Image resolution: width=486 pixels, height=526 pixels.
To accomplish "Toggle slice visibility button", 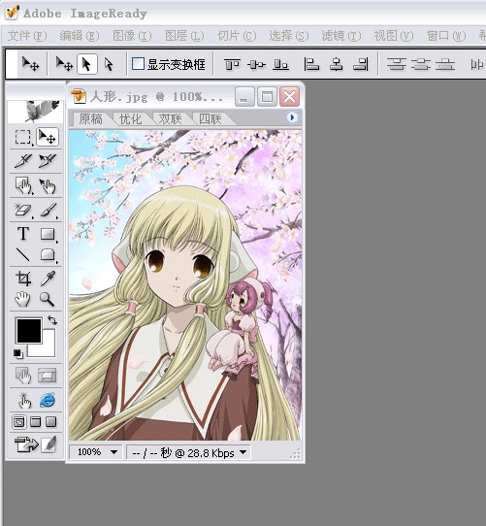I will pyautogui.click(x=48, y=376).
